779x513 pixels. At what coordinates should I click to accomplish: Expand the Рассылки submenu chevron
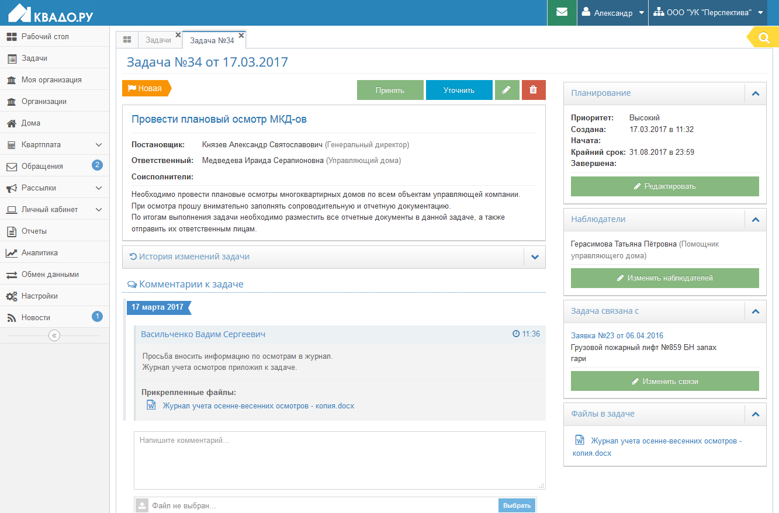[x=99, y=188]
